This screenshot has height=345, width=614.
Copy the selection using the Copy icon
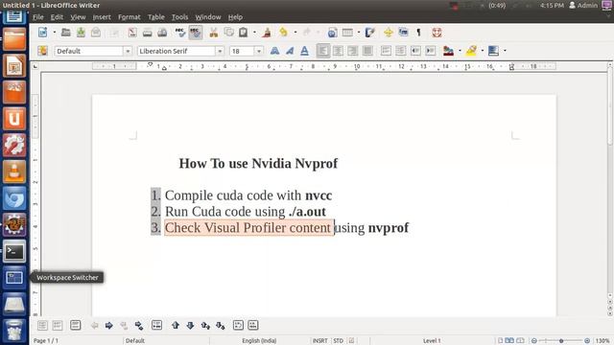pyautogui.click(x=228, y=33)
